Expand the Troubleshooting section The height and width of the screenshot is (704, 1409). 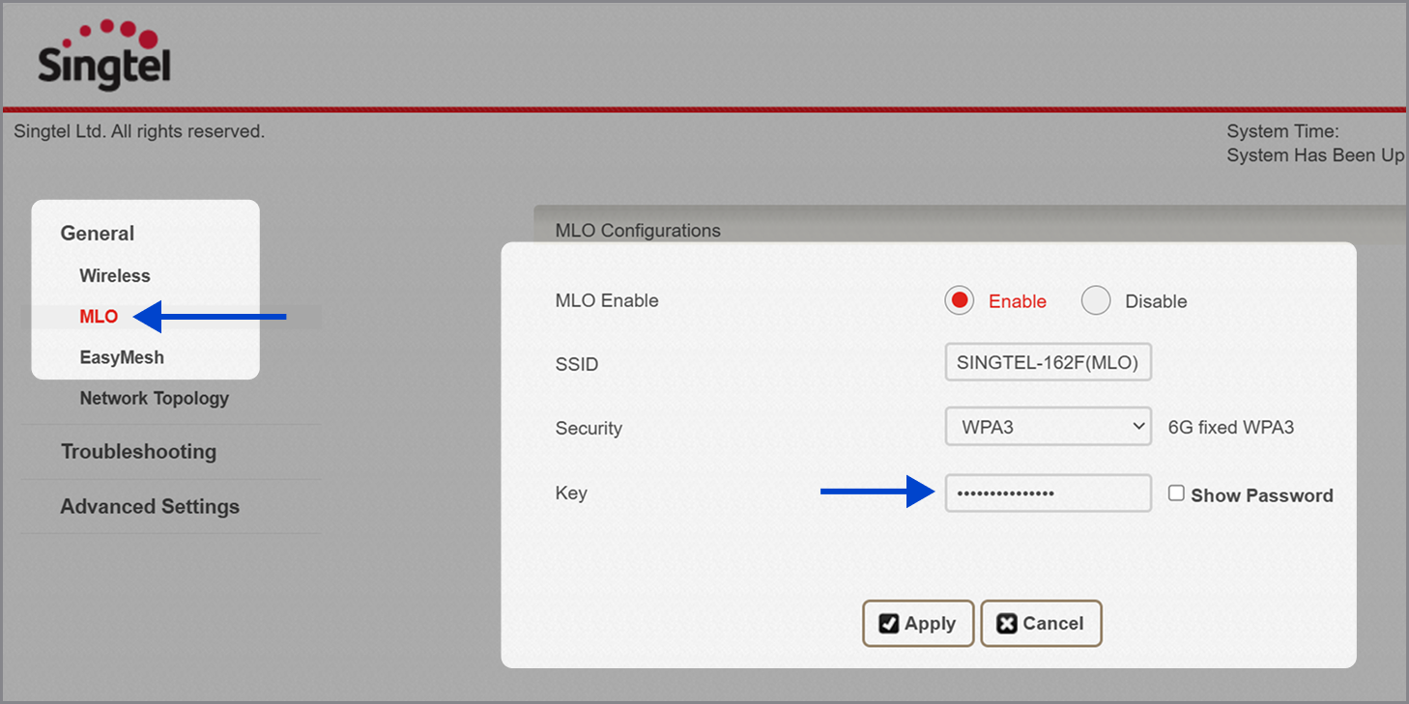pos(138,452)
